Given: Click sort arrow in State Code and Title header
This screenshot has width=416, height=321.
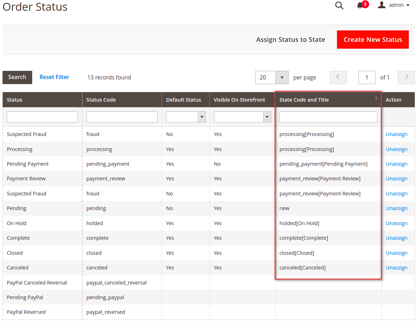Looking at the screenshot, I should 376,98.
